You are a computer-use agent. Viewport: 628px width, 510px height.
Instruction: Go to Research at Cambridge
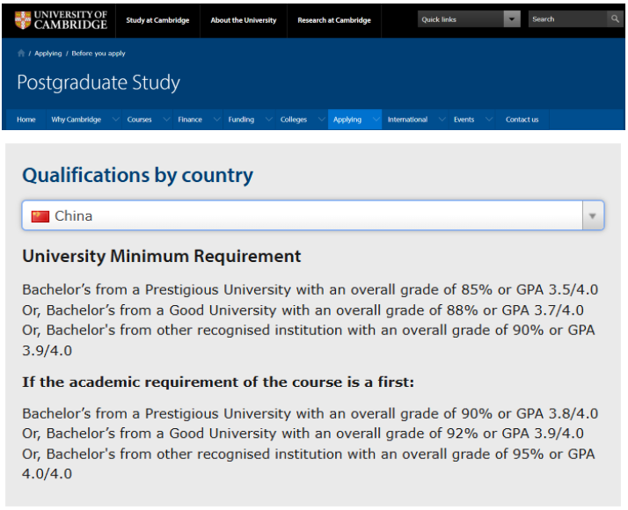pyautogui.click(x=334, y=20)
